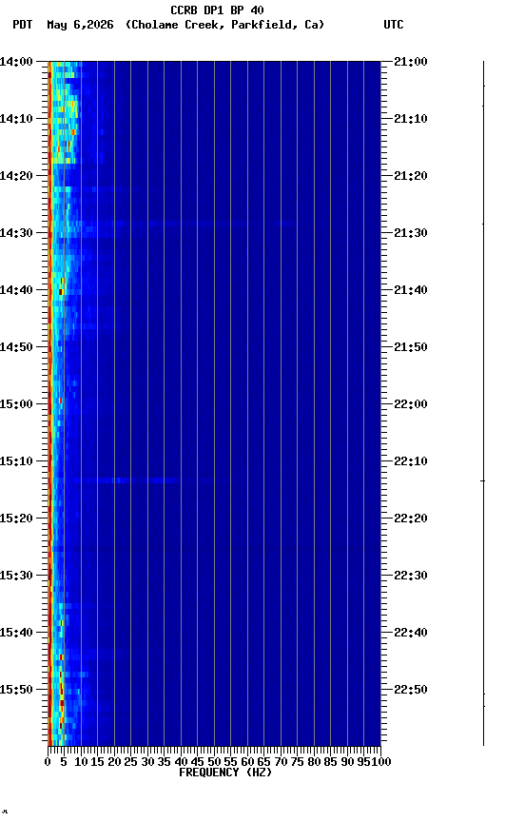Select the 14:10 PDT time label
The width and height of the screenshot is (525, 822).
pyautogui.click(x=16, y=119)
